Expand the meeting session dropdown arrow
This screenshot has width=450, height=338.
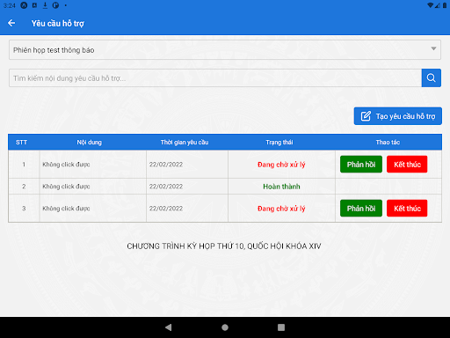[x=433, y=48]
